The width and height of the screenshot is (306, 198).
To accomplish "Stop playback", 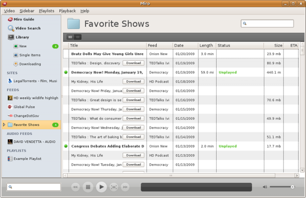I will pos(88,187).
